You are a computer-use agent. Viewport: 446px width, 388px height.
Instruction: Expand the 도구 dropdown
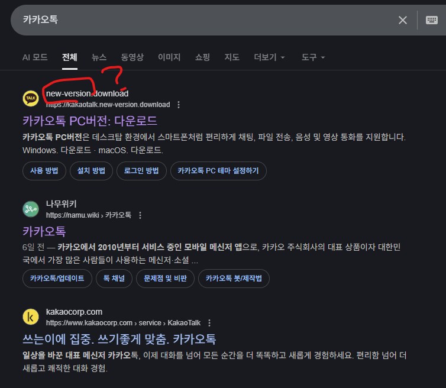coord(313,57)
